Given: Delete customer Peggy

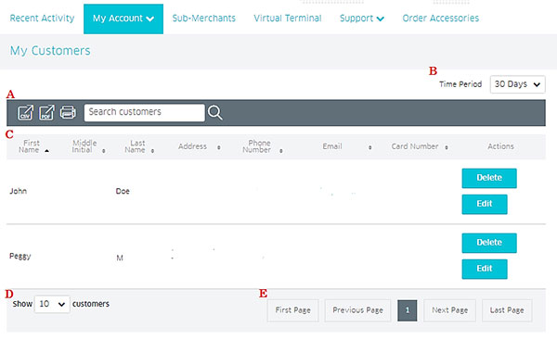Looking at the screenshot, I should pyautogui.click(x=489, y=243).
